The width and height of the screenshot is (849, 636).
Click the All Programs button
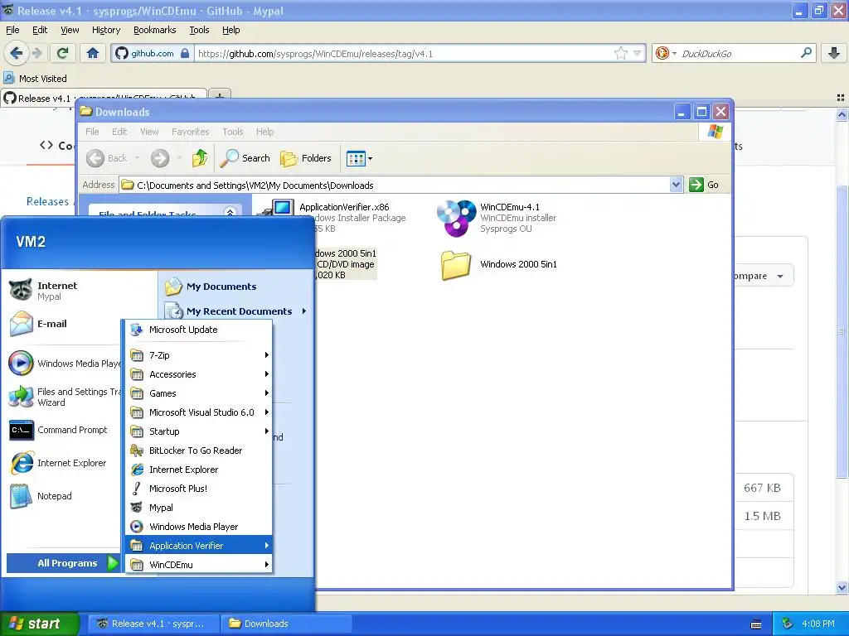[63, 563]
